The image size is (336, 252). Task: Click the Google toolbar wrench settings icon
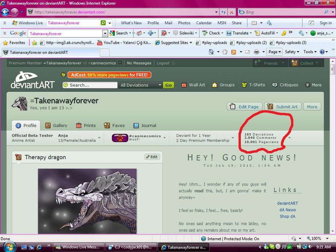tap(301, 33)
